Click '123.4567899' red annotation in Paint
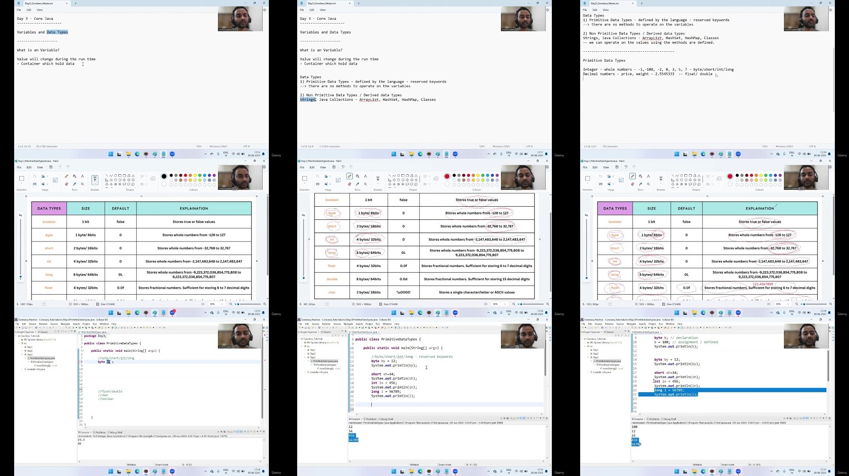The image size is (849, 476). click(763, 284)
